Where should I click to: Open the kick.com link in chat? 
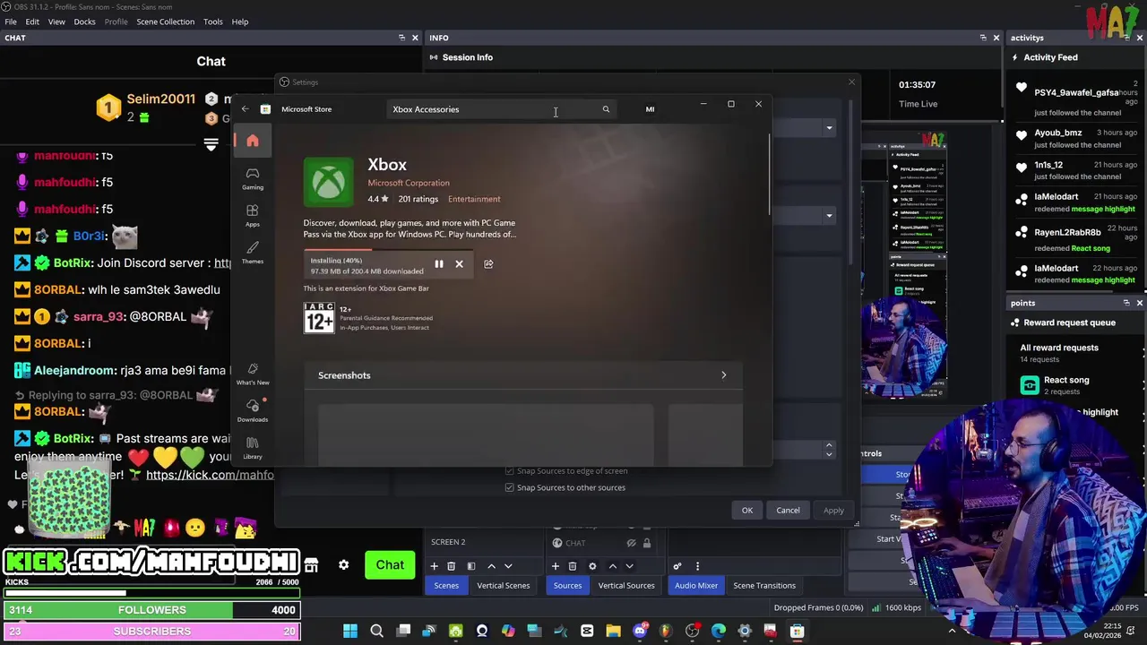210,475
